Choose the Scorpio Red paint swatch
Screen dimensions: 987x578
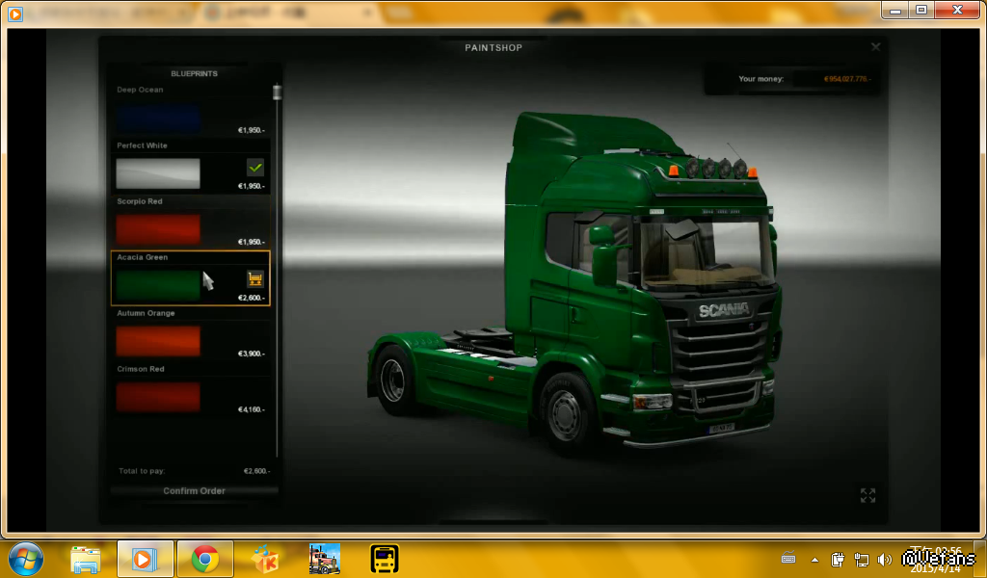158,229
